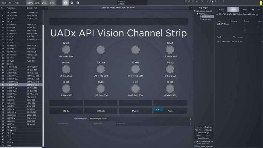Enable Add new parameters to current map

195,142
